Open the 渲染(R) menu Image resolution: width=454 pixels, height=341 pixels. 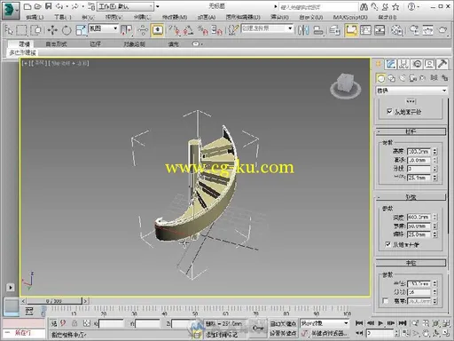(279, 18)
